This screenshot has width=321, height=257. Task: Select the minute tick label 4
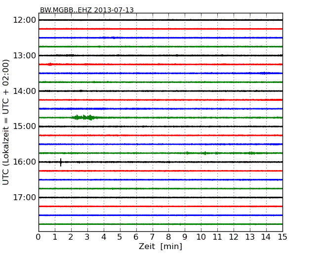[104, 237]
